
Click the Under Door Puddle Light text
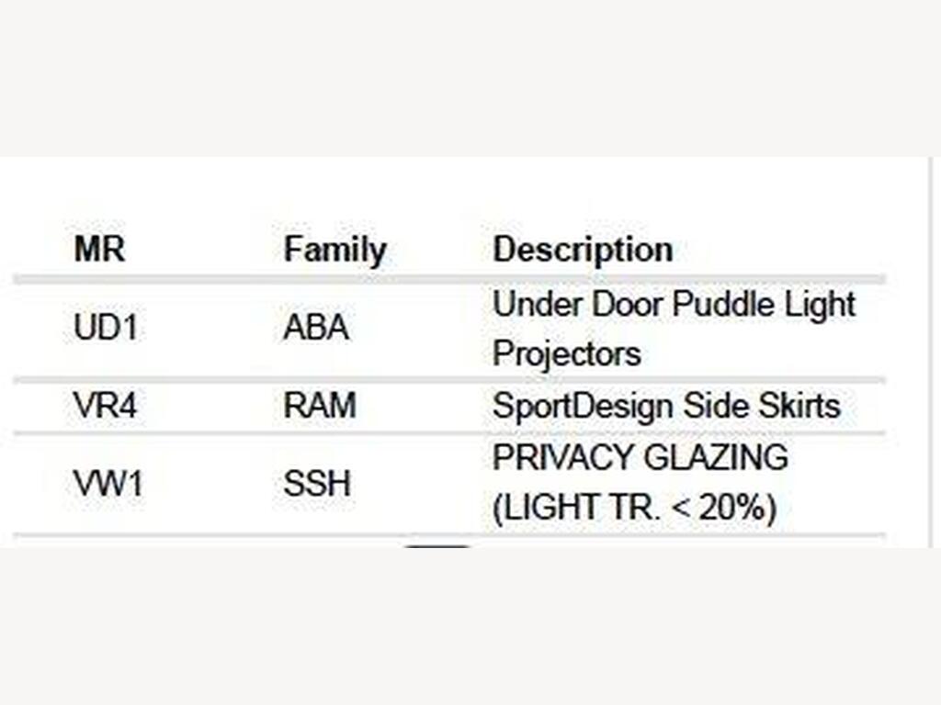coord(674,304)
